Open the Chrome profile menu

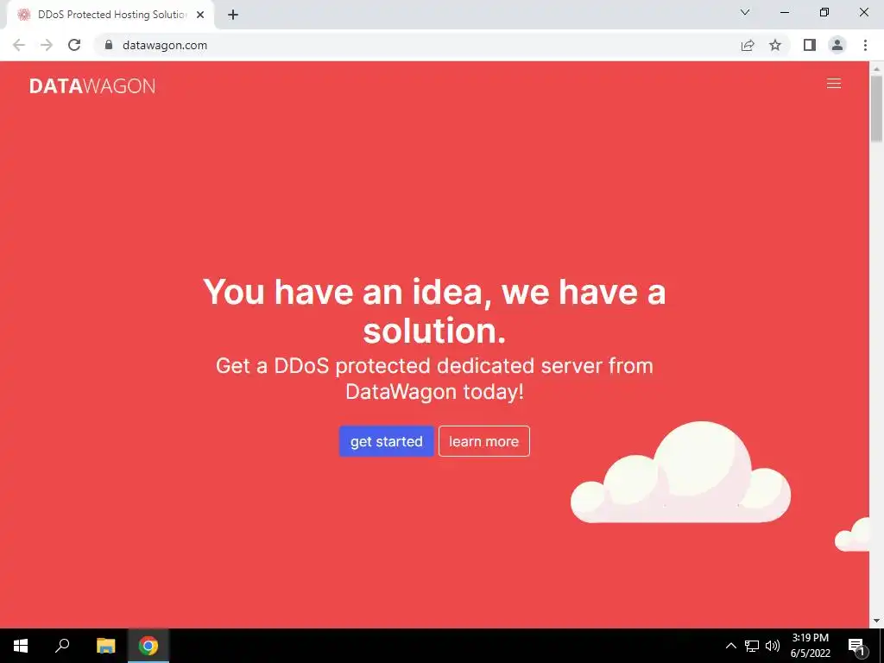click(x=837, y=45)
